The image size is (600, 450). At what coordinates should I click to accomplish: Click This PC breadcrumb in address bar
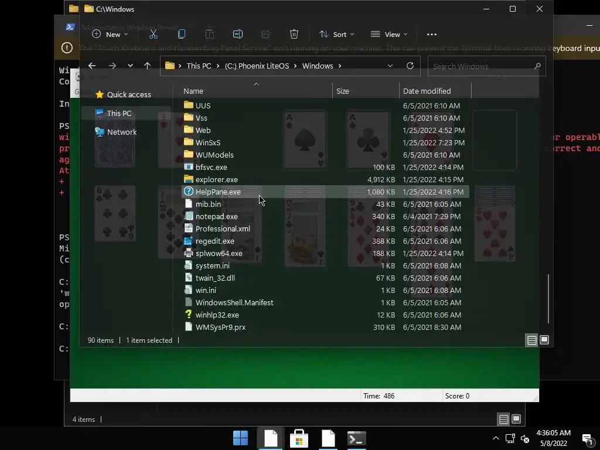[199, 66]
